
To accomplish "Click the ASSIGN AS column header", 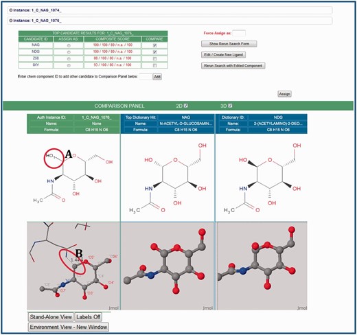I will click(x=68, y=39).
